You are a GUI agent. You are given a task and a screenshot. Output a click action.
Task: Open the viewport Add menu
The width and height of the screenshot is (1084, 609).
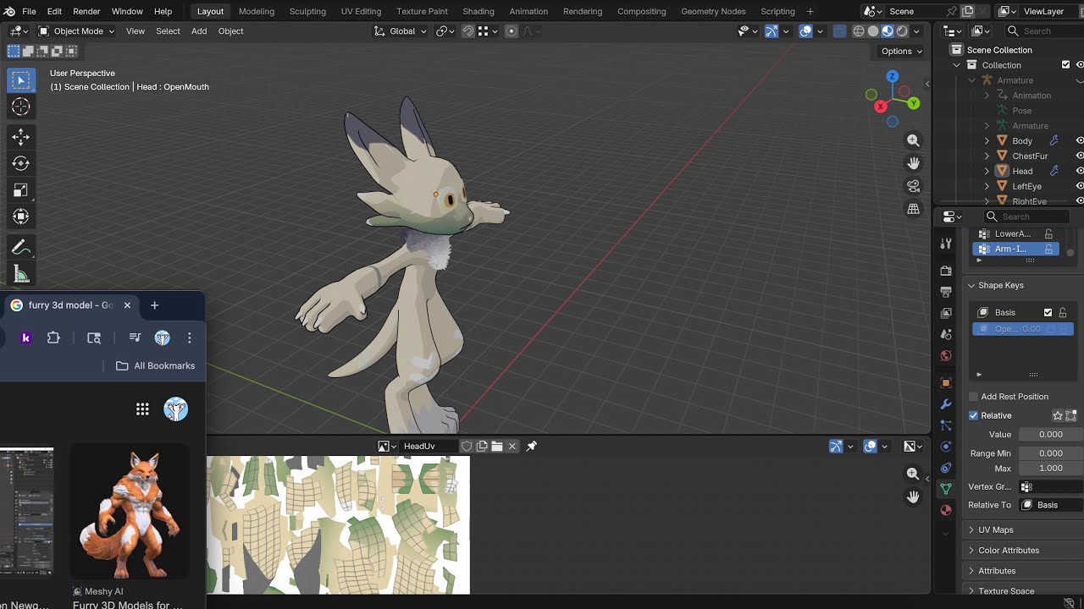(x=199, y=31)
